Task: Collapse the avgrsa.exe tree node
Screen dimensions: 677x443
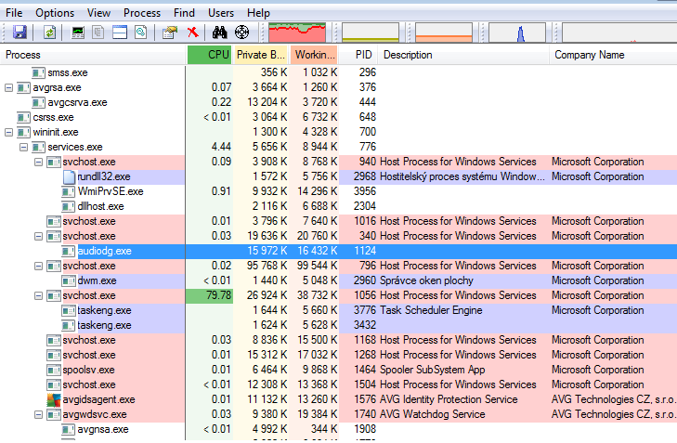Action: pos(9,87)
